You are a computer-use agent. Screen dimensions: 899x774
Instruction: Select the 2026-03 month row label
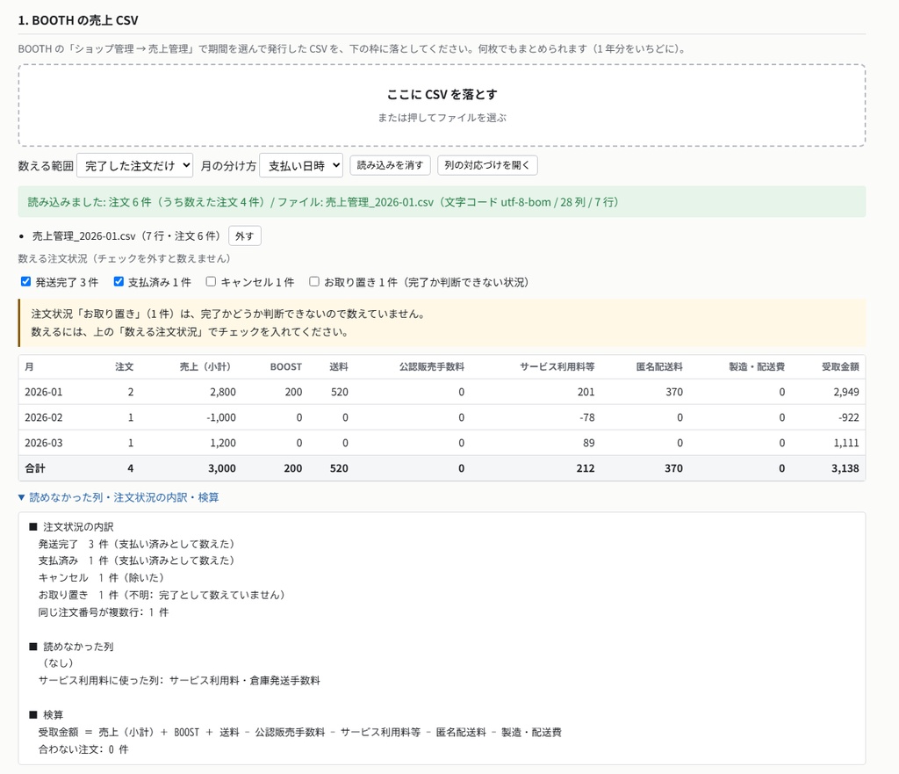pyautogui.click(x=44, y=443)
